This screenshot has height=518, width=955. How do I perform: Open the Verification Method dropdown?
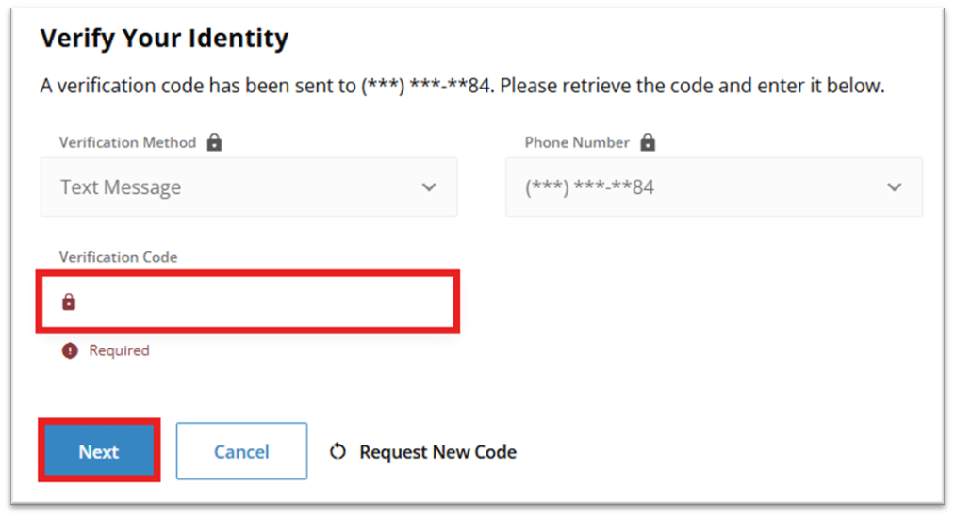pyautogui.click(x=249, y=187)
